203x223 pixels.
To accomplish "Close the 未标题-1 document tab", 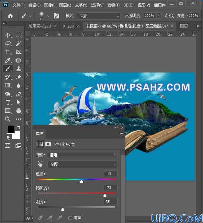I will click(x=172, y=26).
